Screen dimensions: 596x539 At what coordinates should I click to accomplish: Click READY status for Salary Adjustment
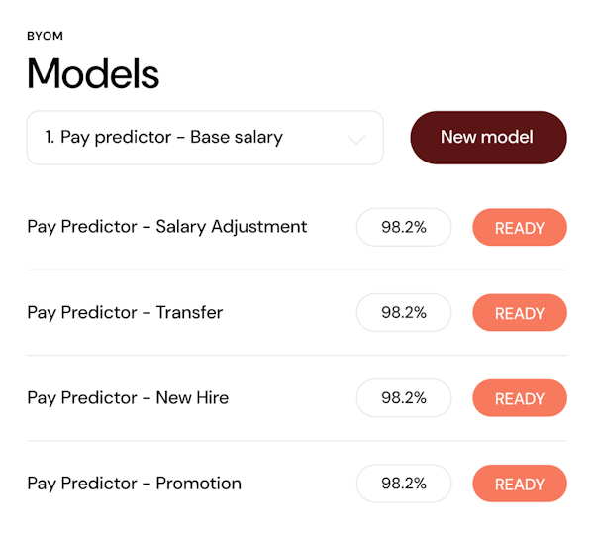[x=520, y=227]
